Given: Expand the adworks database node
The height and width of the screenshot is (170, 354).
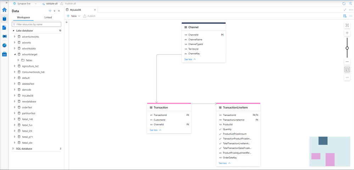Looking at the screenshot, I should click(x=15, y=42).
